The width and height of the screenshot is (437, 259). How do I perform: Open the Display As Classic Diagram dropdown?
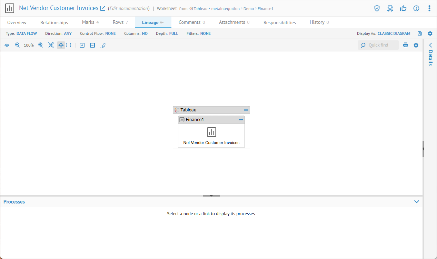pos(394,33)
